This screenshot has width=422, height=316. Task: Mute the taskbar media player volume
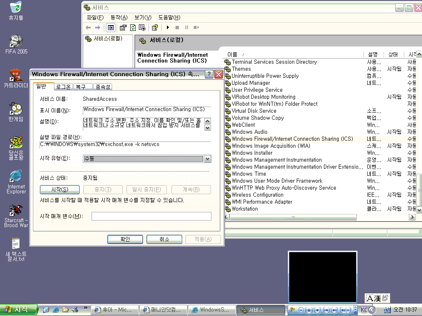(343, 310)
